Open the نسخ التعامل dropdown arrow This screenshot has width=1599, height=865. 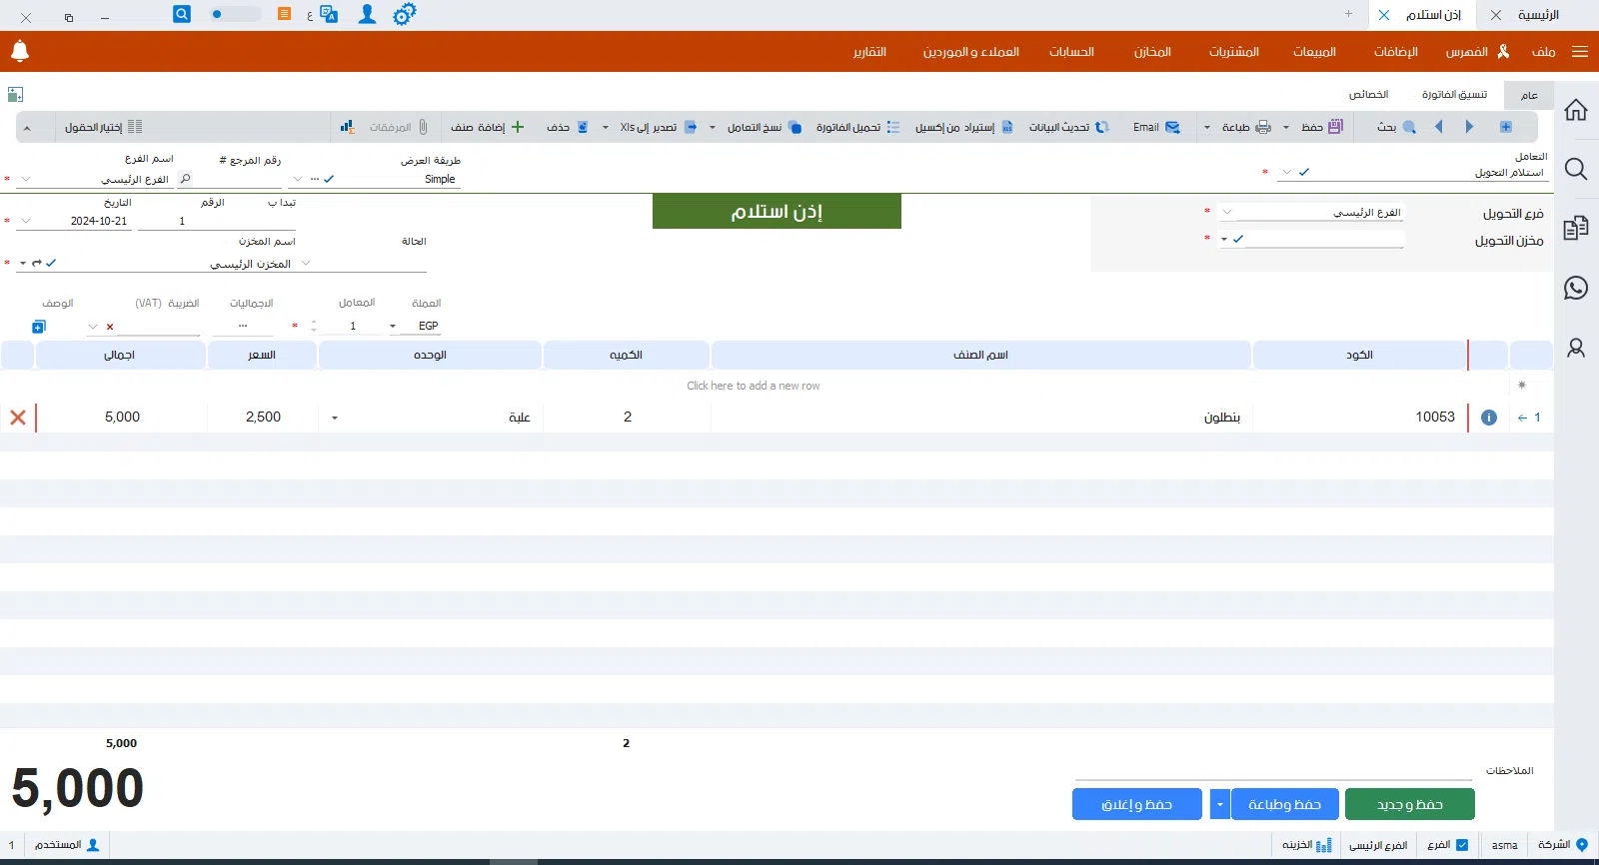pos(713,128)
